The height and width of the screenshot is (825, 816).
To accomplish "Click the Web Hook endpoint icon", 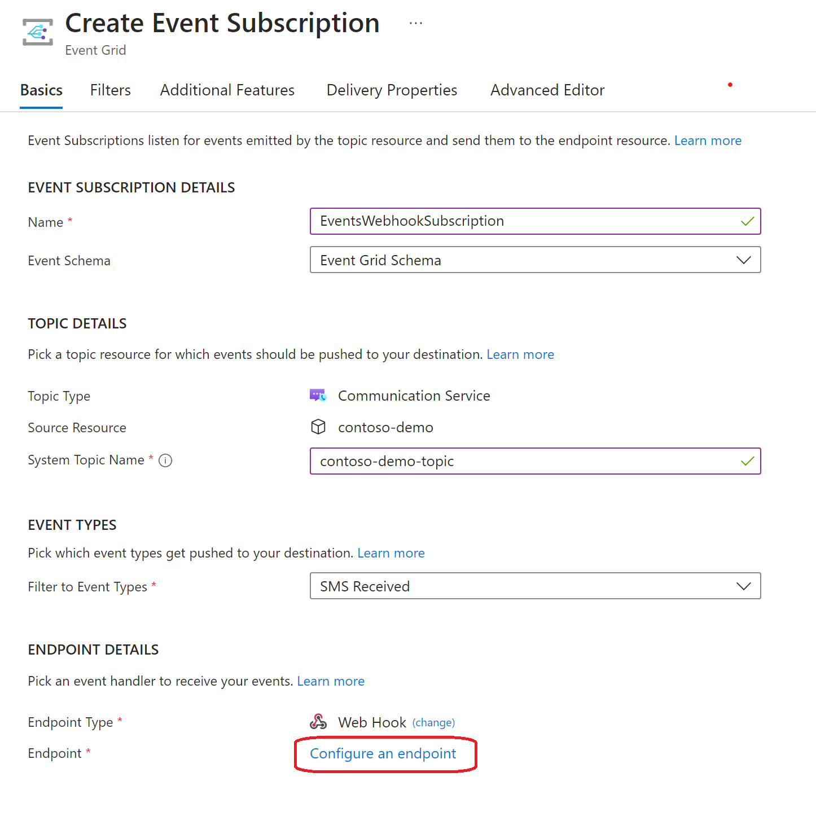I will point(318,722).
